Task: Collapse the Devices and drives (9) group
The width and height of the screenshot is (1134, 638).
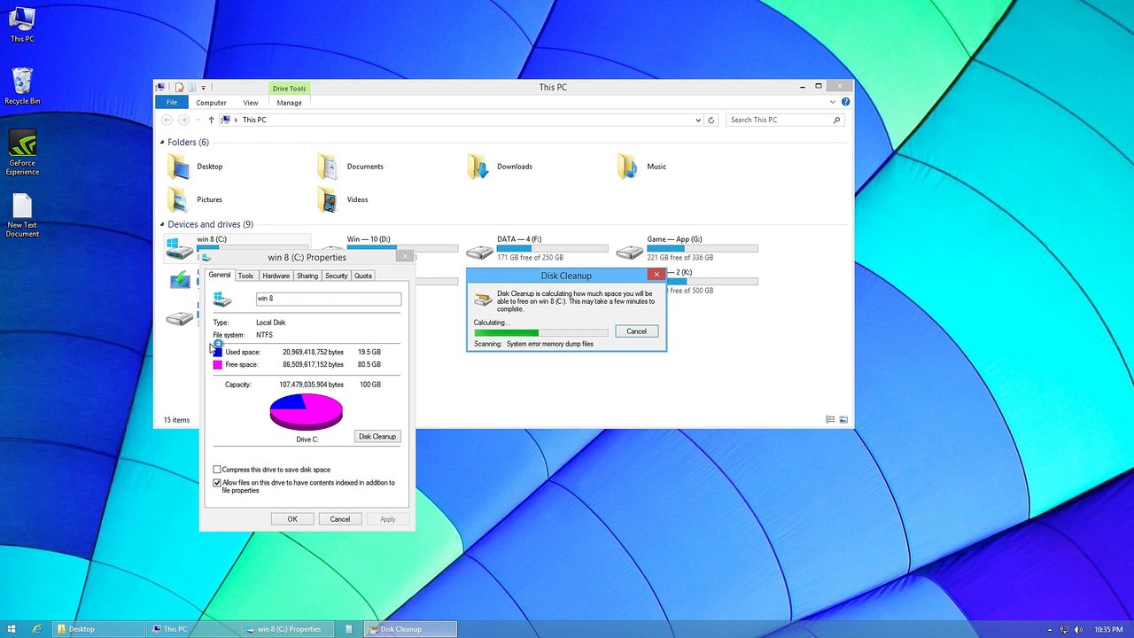Action: tap(162, 224)
